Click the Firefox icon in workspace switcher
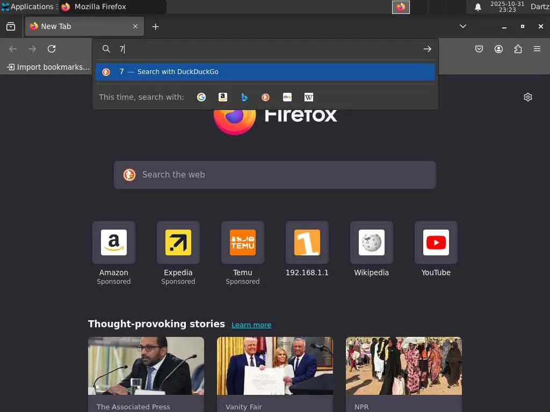550x412 pixels. click(401, 7)
